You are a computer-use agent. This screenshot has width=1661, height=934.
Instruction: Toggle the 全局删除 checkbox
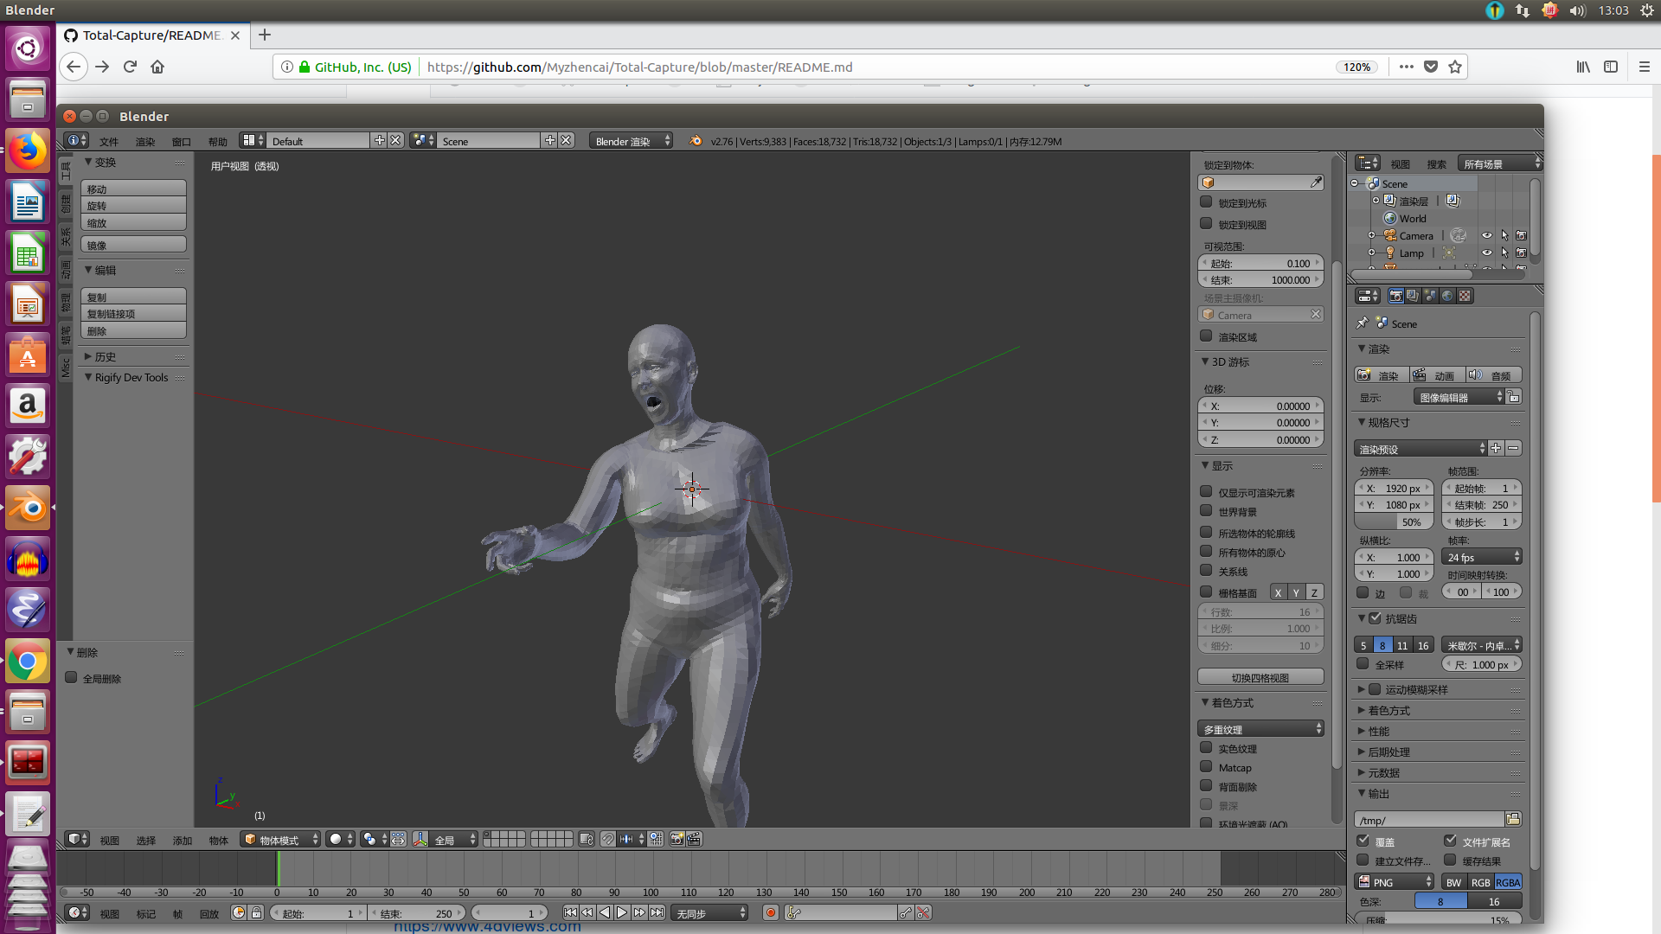(72, 677)
